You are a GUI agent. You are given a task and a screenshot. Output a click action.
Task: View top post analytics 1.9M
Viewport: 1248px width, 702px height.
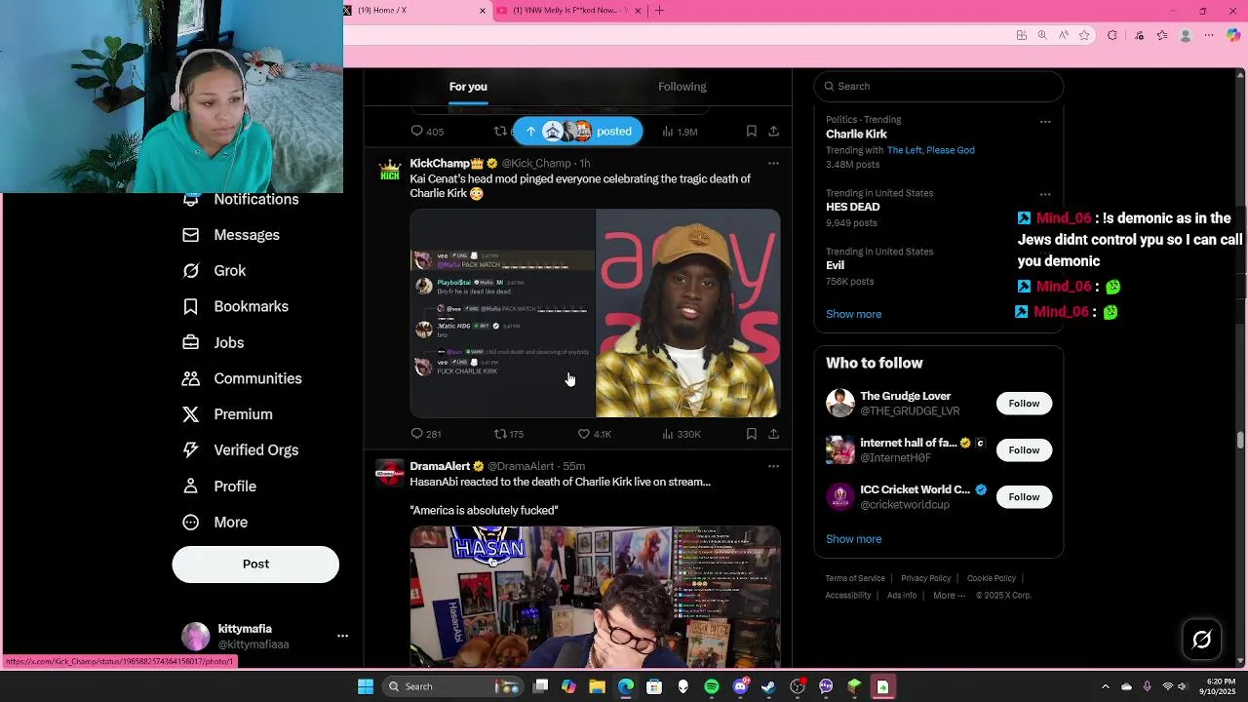(x=680, y=131)
